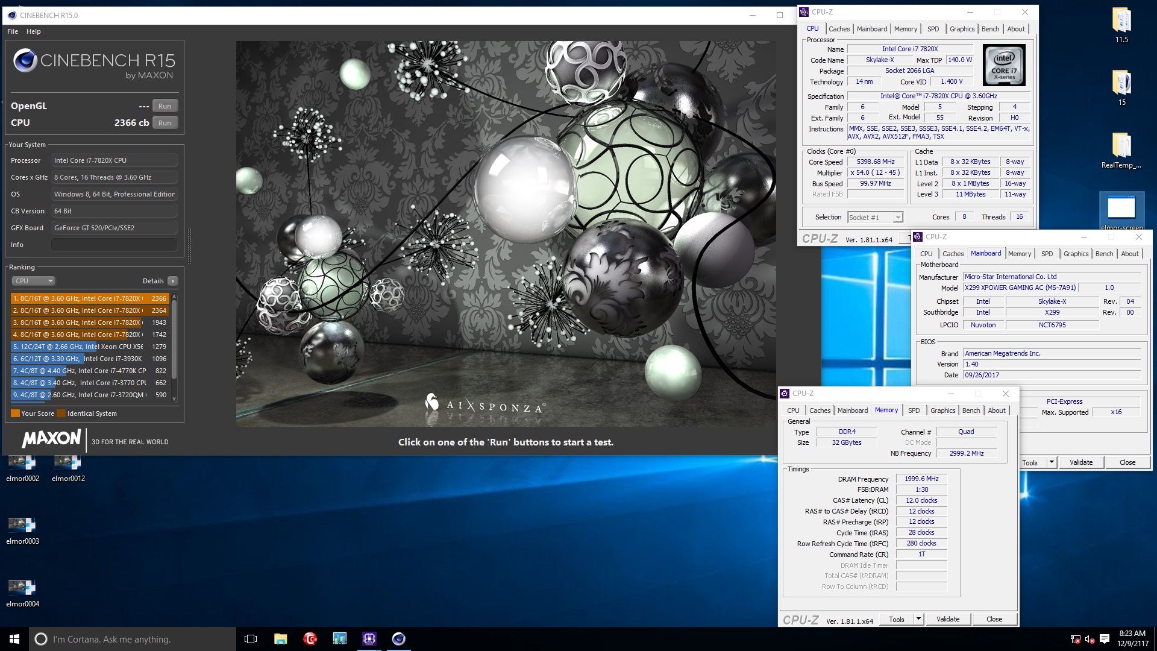Click Validate in Memory CPU-Z window
The image size is (1157, 651).
point(948,619)
